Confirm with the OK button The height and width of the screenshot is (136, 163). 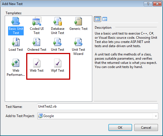coord(120,127)
